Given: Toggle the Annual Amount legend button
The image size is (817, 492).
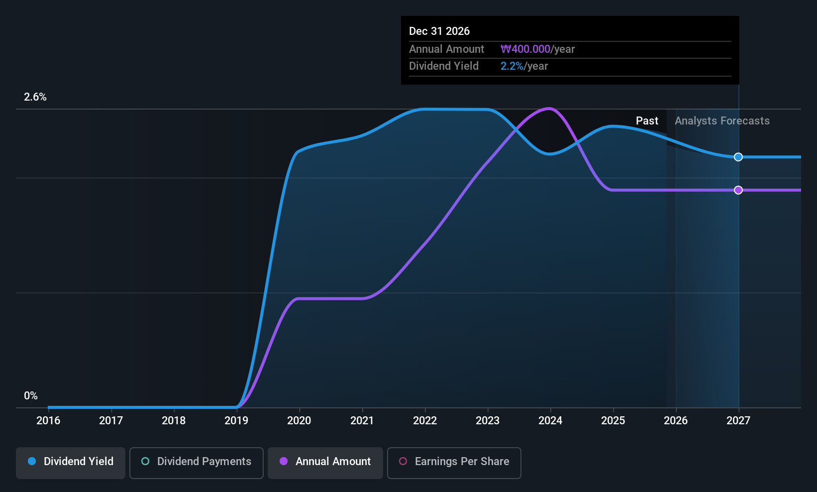Looking at the screenshot, I should click(x=325, y=463).
